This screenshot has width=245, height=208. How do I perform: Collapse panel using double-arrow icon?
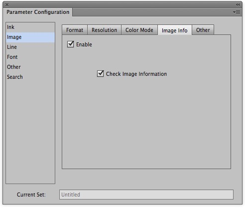pos(238,4)
